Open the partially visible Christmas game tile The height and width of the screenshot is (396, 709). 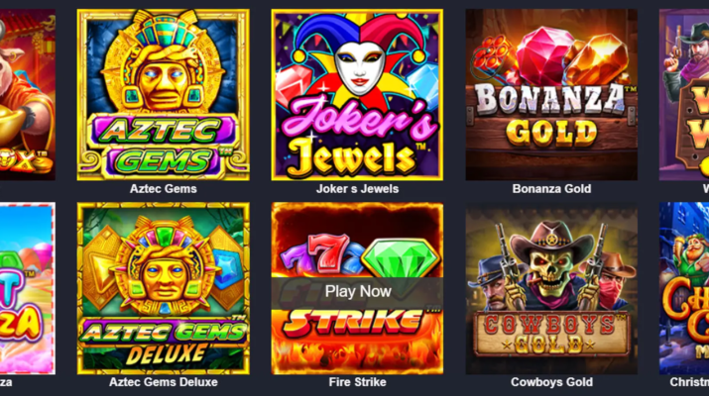click(x=684, y=288)
